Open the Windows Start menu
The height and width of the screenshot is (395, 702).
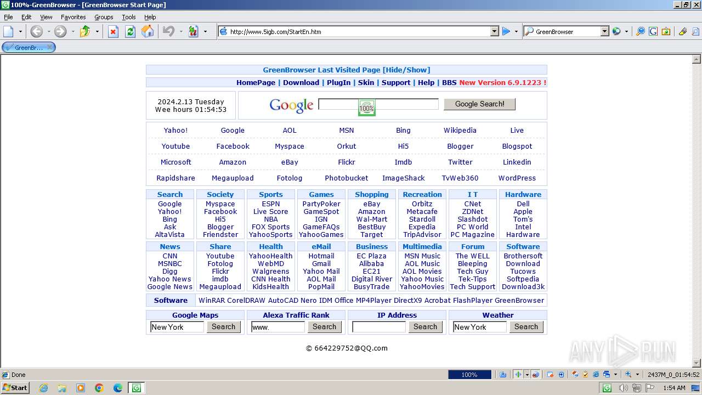point(15,388)
